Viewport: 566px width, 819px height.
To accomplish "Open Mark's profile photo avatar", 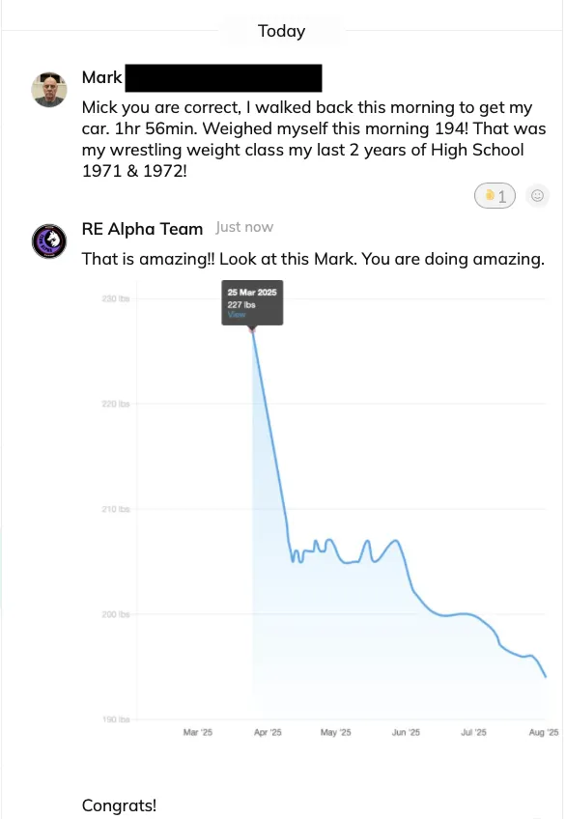I will point(49,90).
